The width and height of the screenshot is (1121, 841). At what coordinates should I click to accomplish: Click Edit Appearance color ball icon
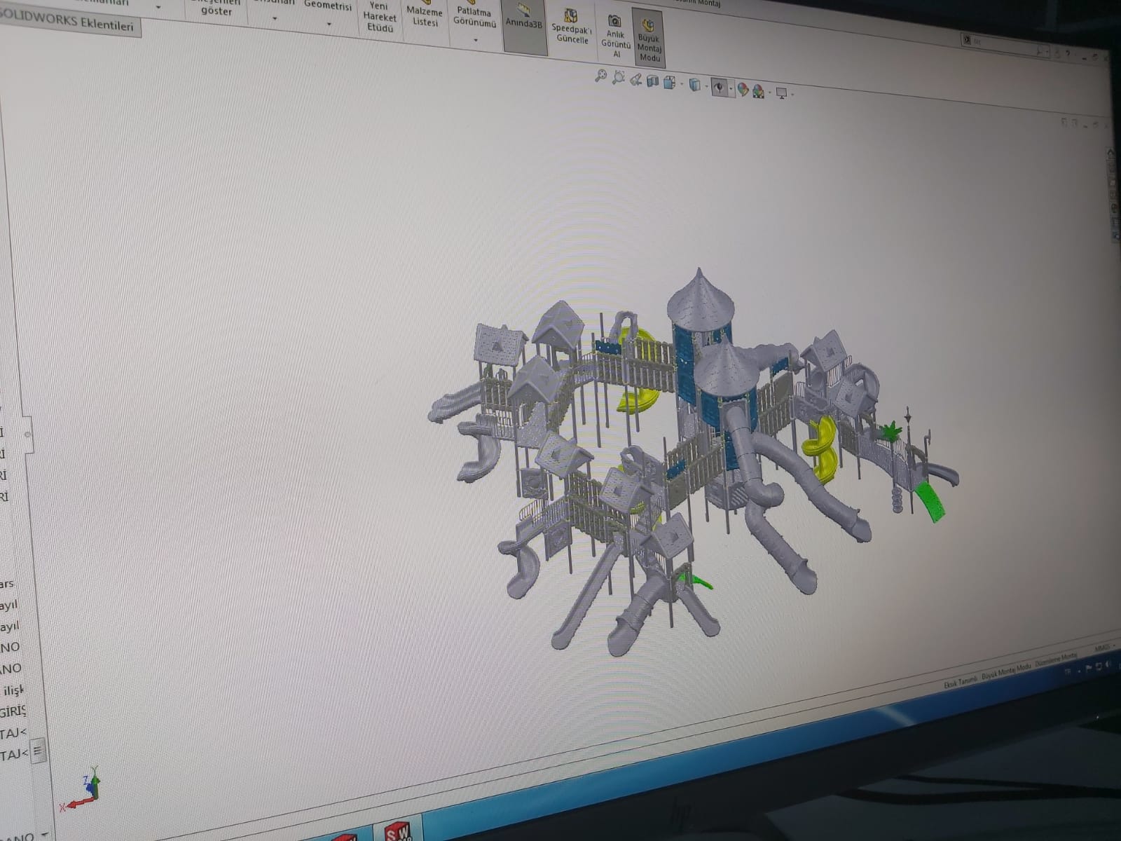(x=743, y=90)
